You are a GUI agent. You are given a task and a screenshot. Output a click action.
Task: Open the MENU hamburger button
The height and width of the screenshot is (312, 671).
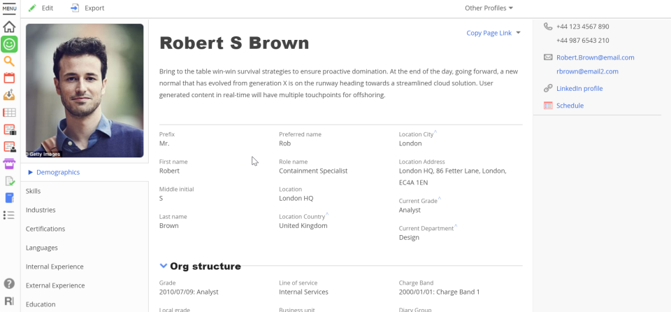click(9, 8)
